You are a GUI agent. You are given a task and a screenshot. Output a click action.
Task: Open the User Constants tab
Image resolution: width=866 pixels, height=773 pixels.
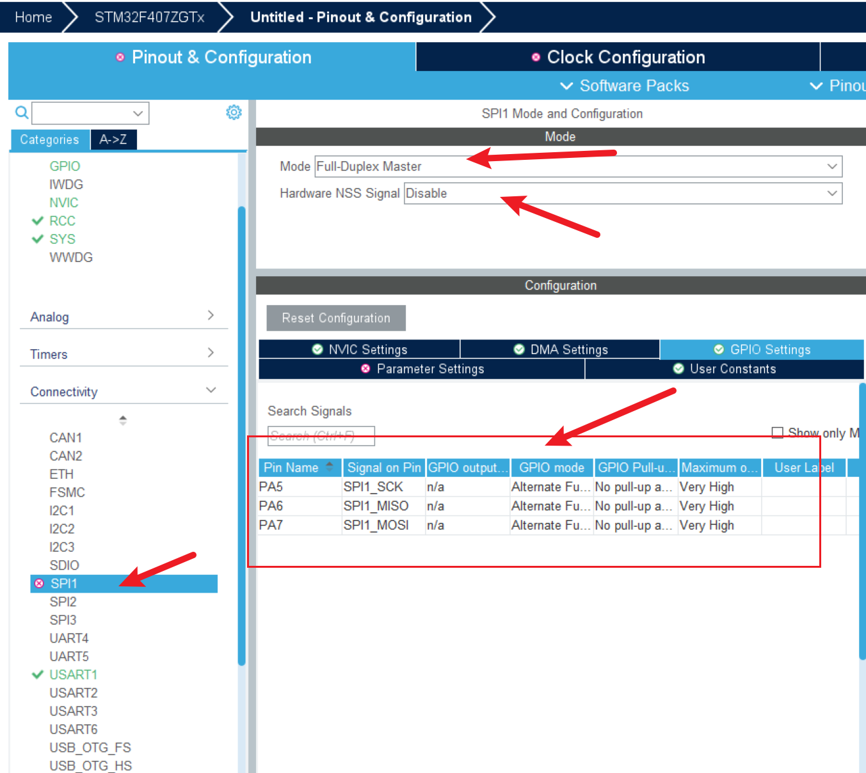click(725, 369)
